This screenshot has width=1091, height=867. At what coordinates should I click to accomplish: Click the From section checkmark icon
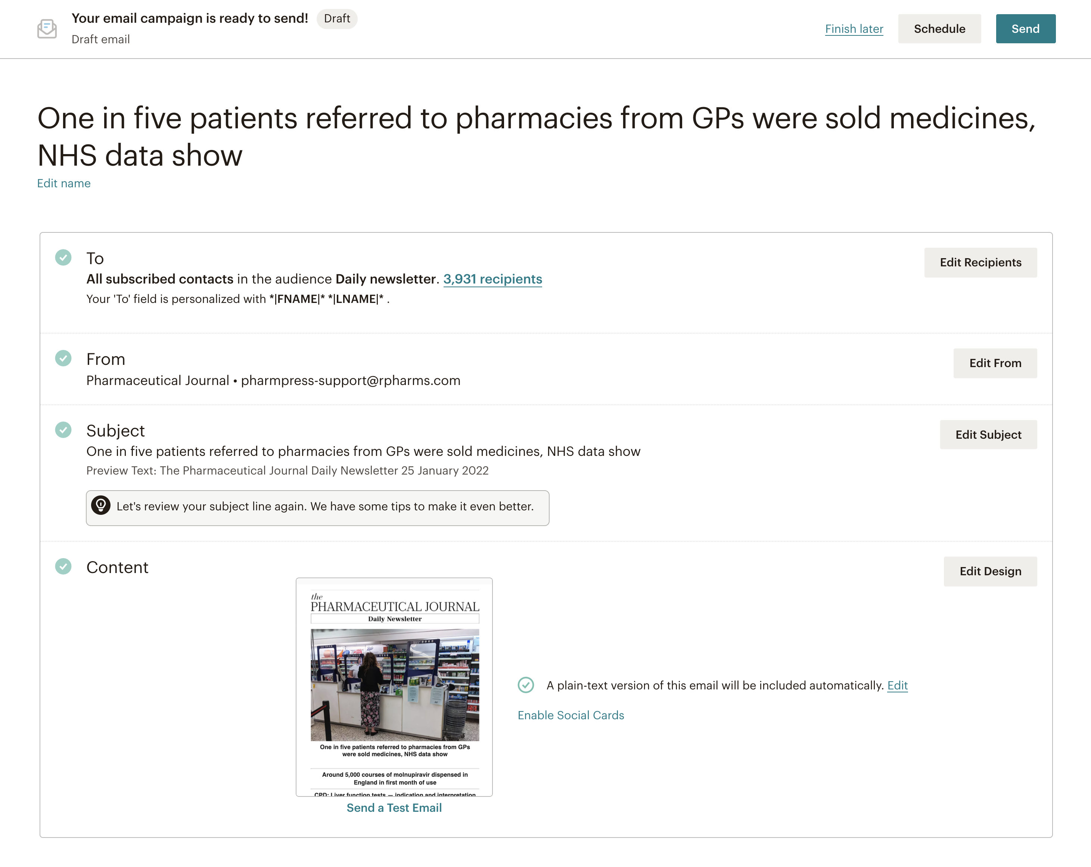63,359
